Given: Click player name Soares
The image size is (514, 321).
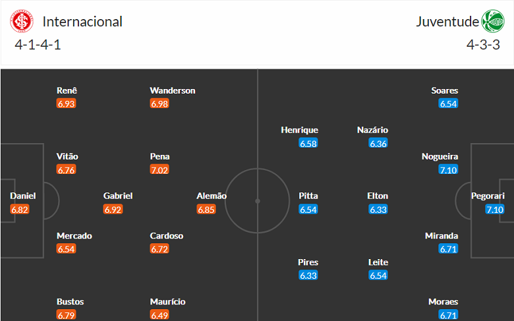Looking at the screenshot, I should click(445, 90).
